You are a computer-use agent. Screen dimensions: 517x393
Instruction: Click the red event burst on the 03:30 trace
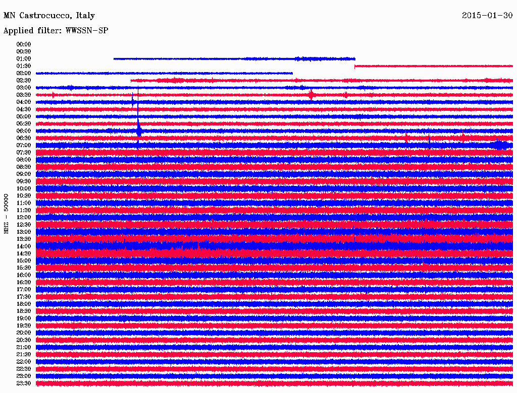[x=311, y=95]
